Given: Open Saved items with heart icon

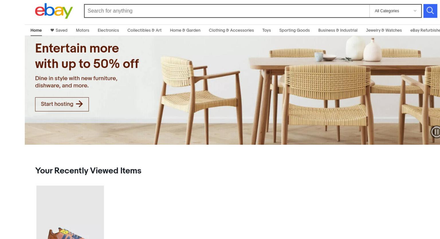Looking at the screenshot, I should [59, 30].
